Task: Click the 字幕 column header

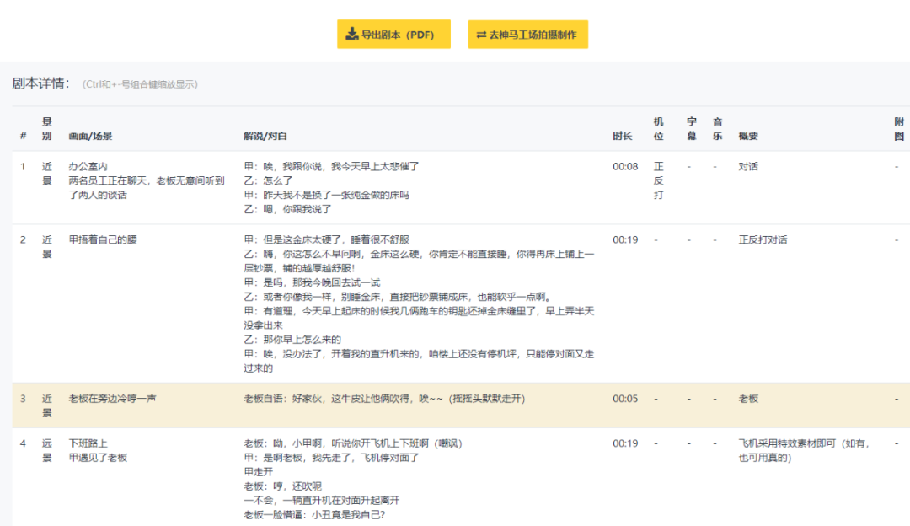Action: pyautogui.click(x=691, y=128)
